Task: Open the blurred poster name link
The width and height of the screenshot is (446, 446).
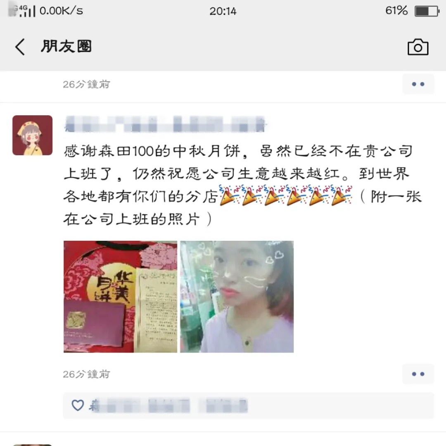Action: click(165, 124)
